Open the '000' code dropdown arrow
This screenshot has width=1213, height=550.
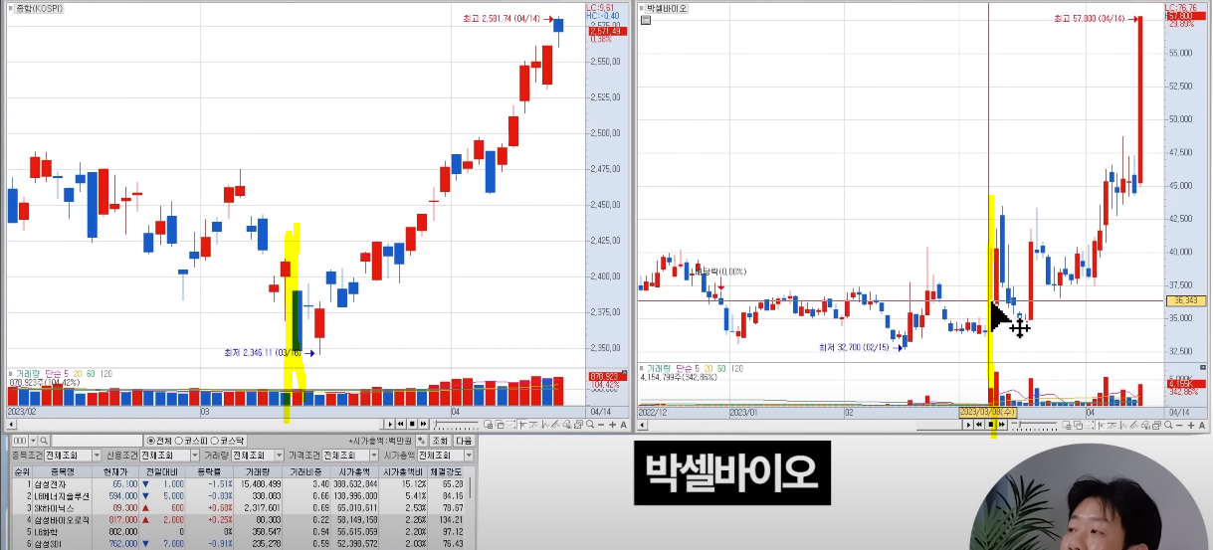[x=33, y=441]
